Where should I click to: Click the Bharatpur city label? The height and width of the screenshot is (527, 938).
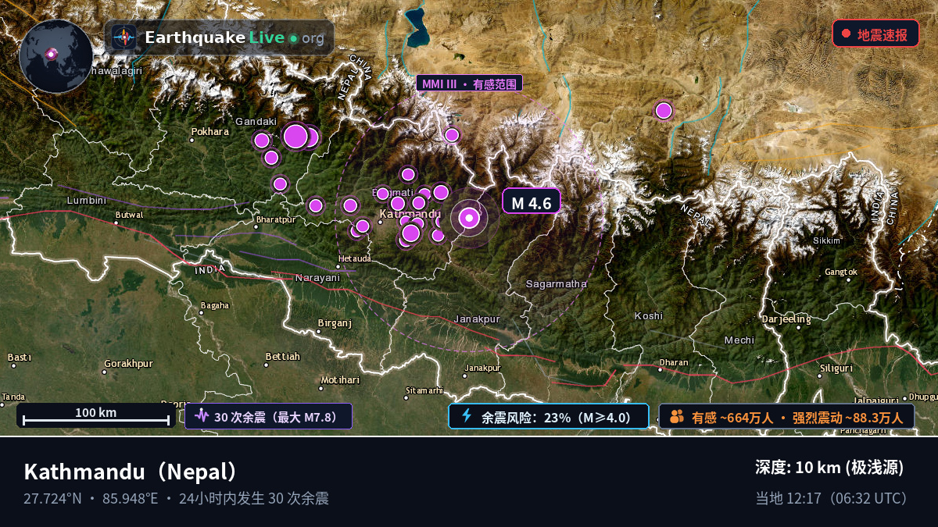tap(275, 219)
